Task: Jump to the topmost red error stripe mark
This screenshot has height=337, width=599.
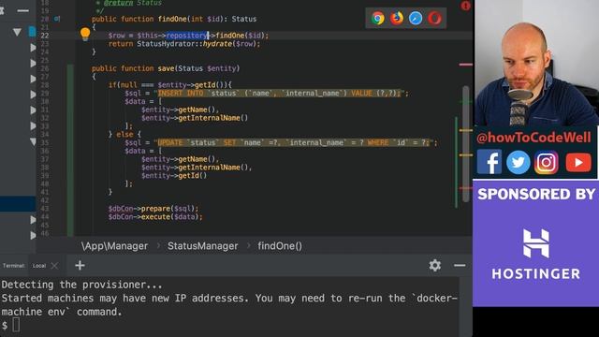Action: coord(466,65)
